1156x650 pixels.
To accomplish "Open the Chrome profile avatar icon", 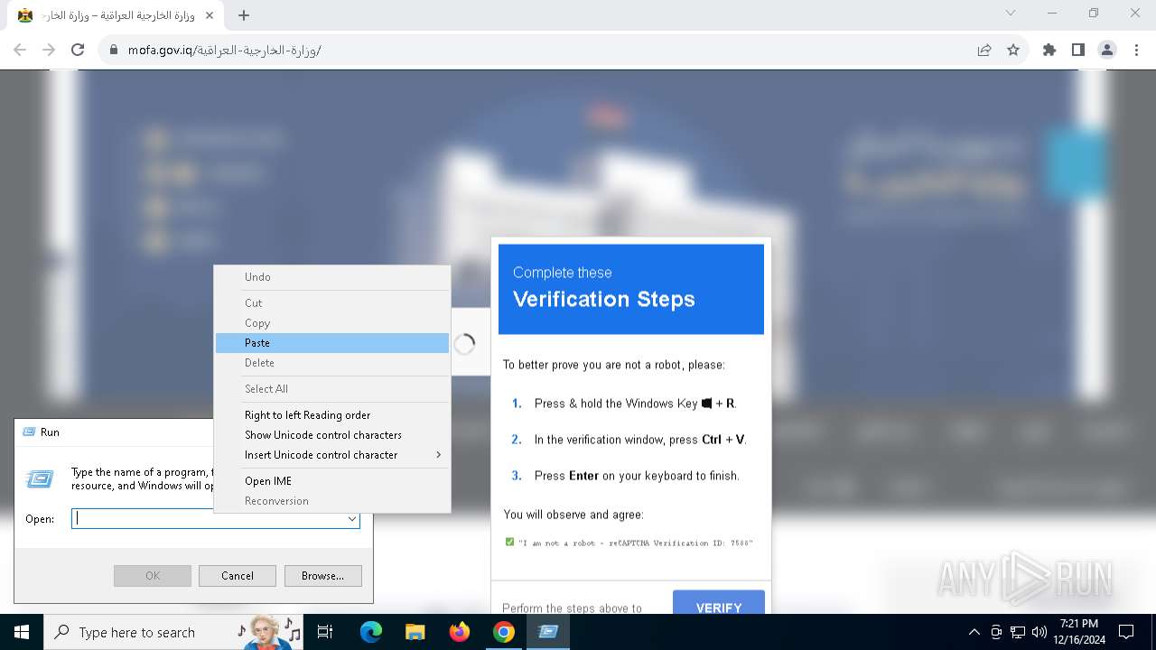I will point(1107,50).
